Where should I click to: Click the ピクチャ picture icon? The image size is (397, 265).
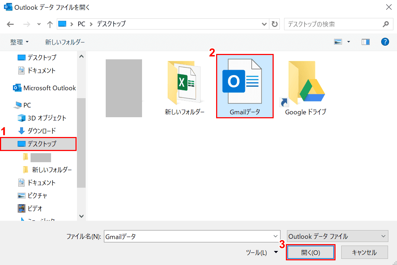tap(22, 196)
